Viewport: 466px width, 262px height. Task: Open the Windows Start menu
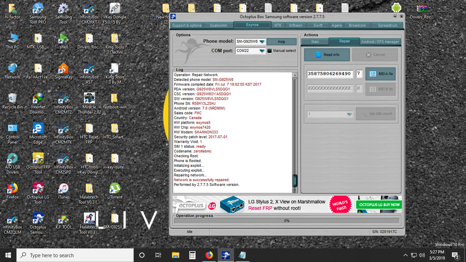coord(8,255)
